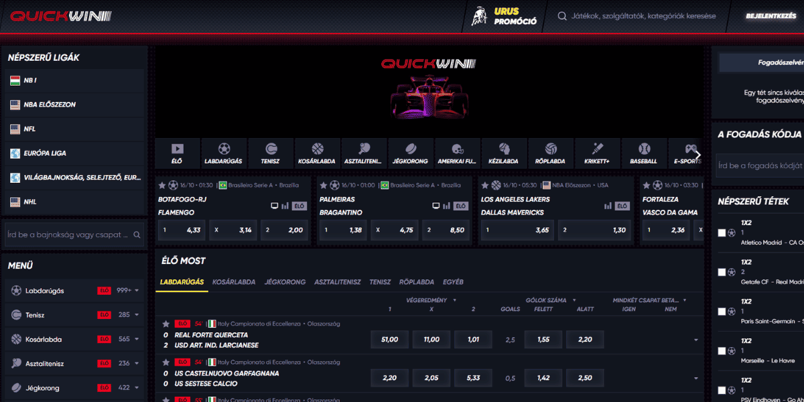
Task: Open the Európa Liga league link
Action: pos(74,153)
